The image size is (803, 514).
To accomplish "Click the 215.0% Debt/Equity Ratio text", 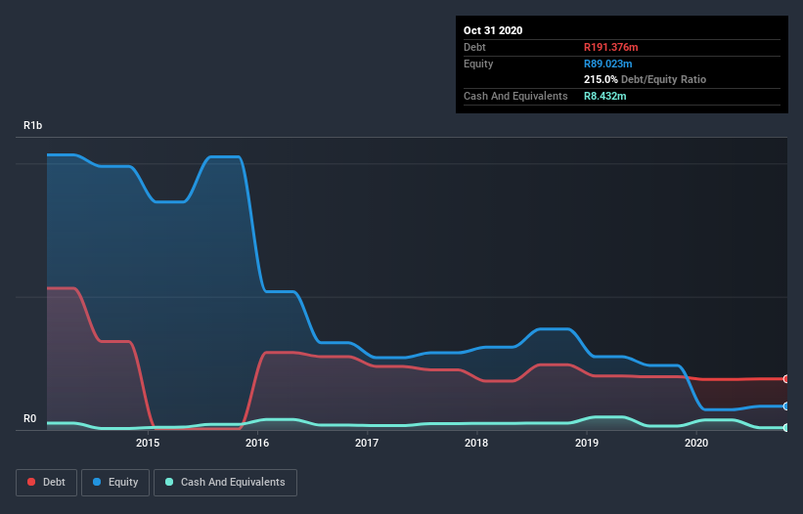I will 645,80.
